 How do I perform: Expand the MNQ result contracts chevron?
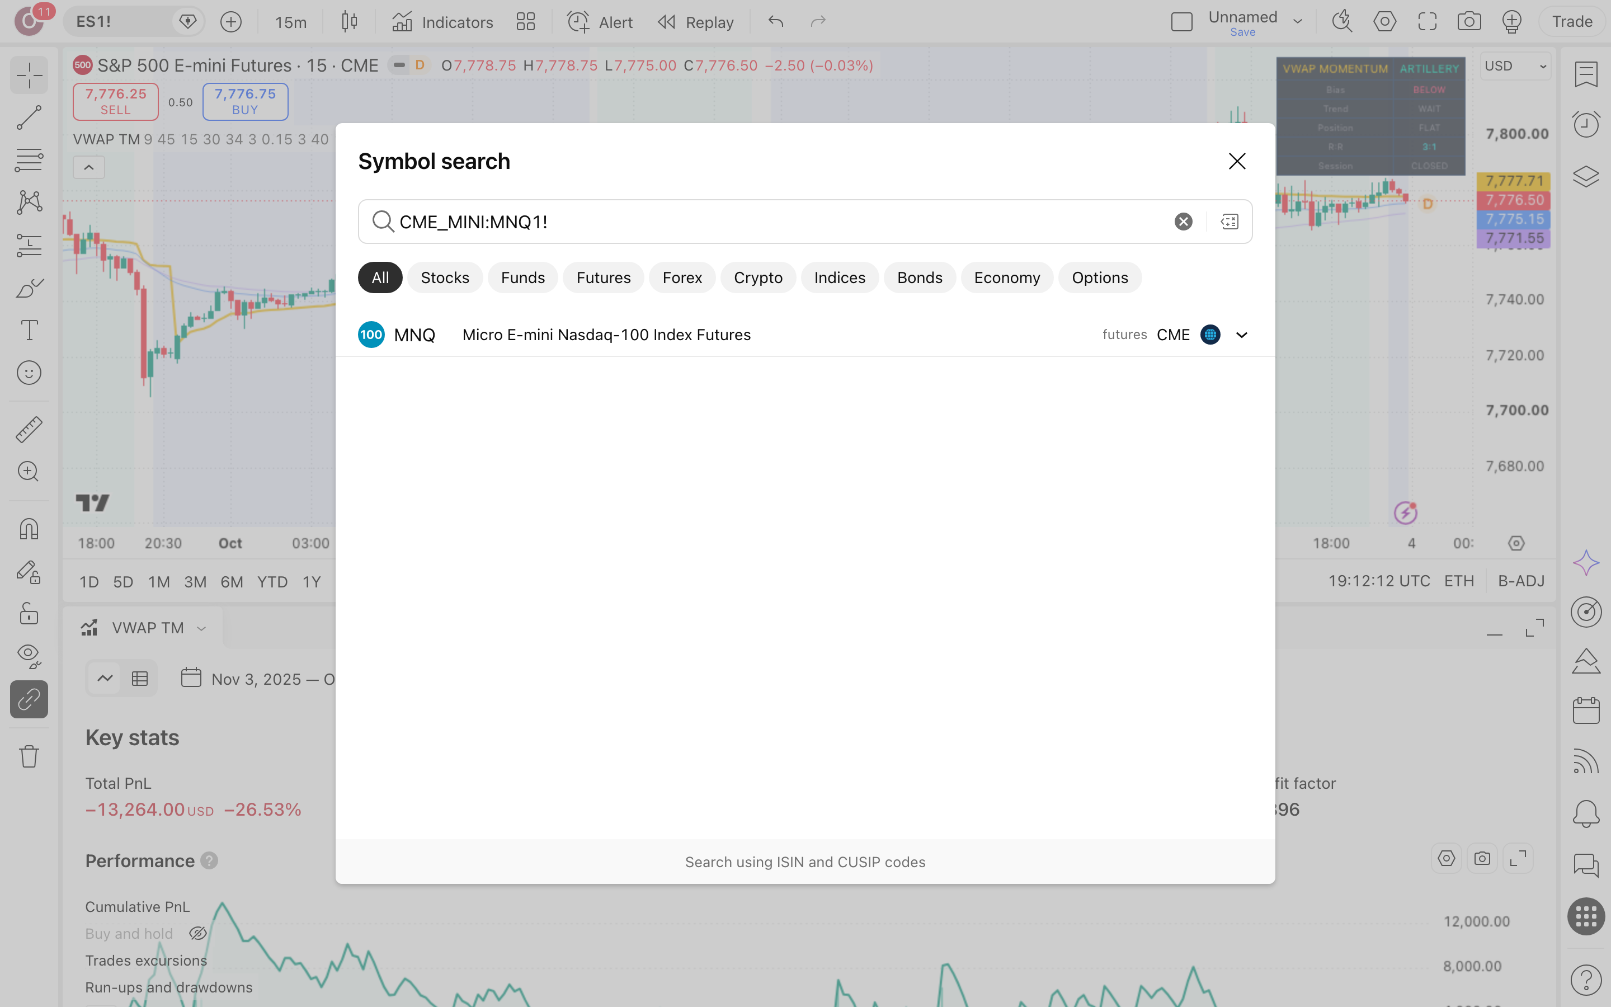coord(1242,335)
